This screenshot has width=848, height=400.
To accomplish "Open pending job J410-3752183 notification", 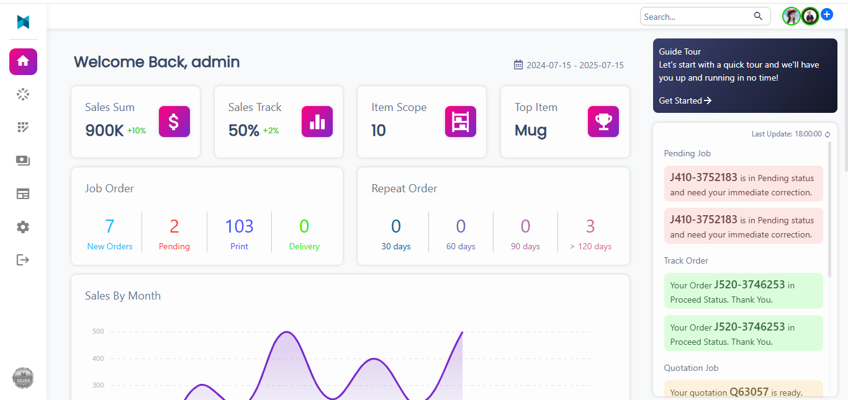I will click(743, 184).
